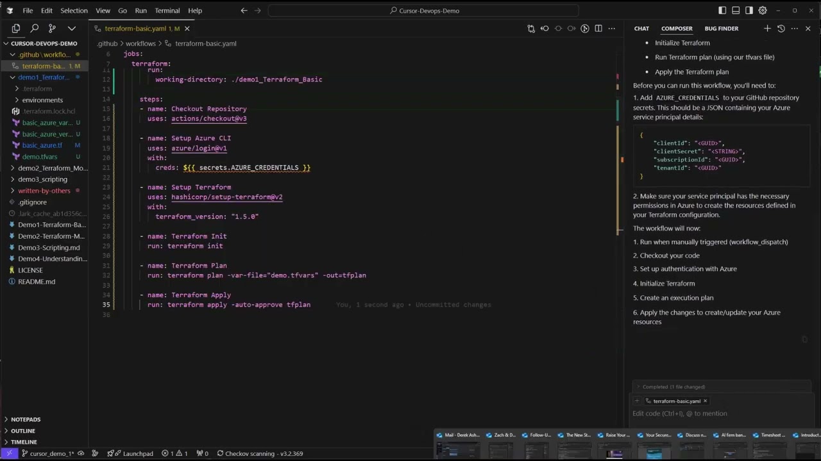The height and width of the screenshot is (461, 821).
Task: Switch to the BUG FINDER tab
Action: (722, 28)
